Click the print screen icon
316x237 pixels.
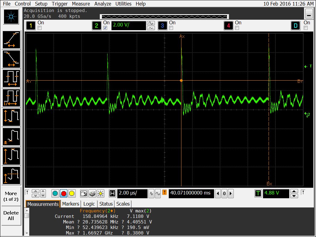pos(92,194)
